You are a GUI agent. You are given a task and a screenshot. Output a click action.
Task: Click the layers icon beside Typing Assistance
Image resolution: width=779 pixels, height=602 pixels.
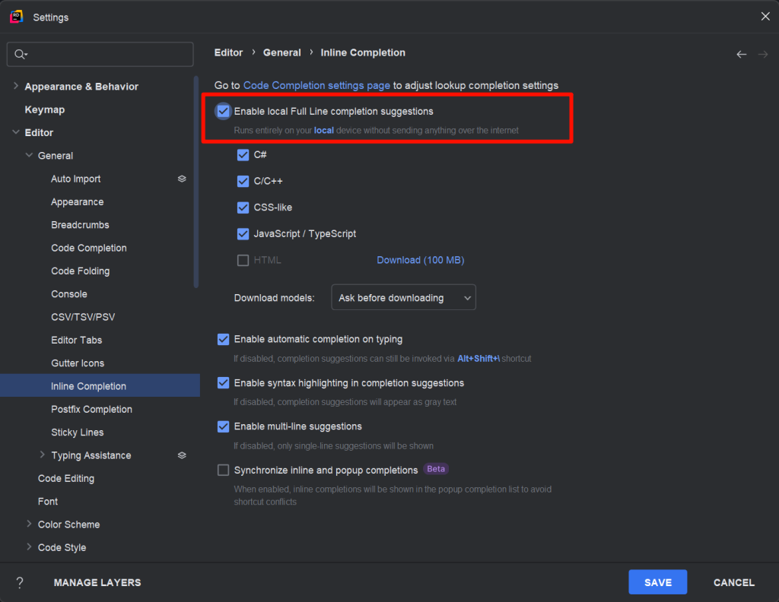182,455
